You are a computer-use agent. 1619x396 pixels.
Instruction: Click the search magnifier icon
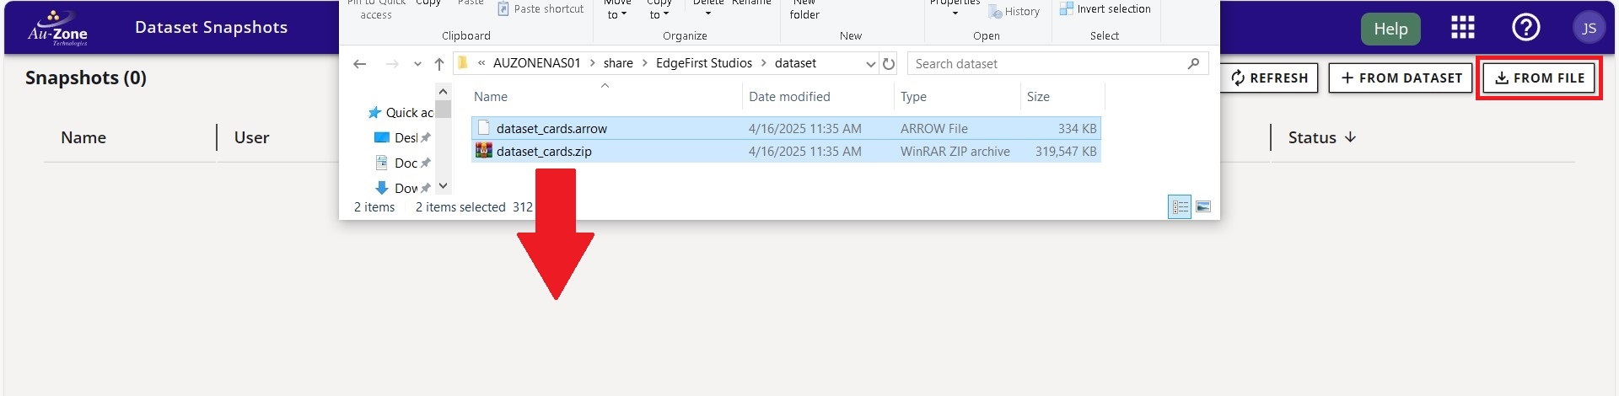1193,63
